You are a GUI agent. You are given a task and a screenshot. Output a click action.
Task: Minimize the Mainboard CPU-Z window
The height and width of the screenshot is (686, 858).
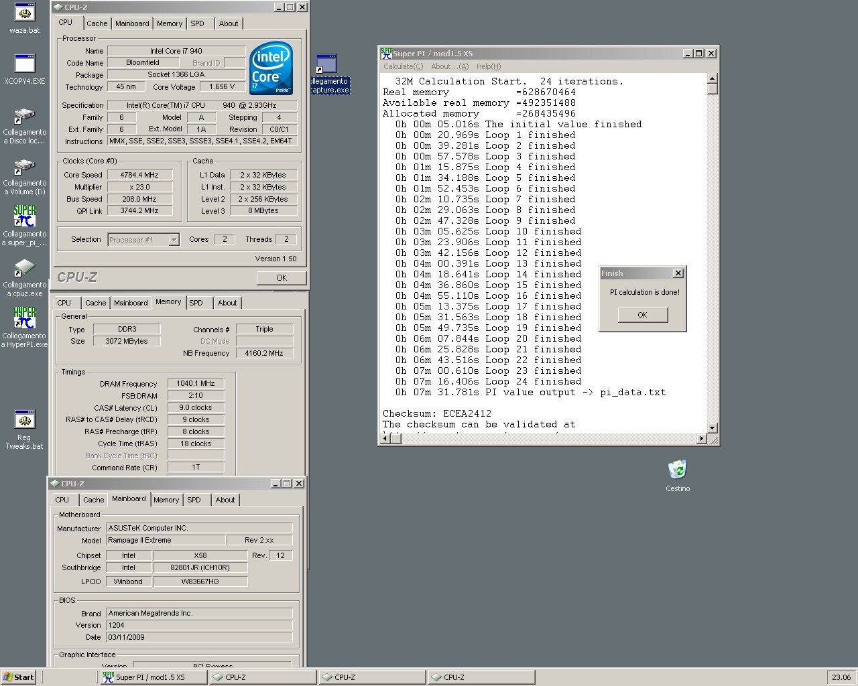tap(275, 484)
